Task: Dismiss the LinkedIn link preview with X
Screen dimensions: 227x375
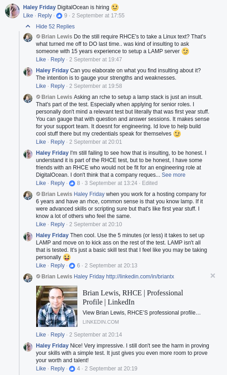Action: (x=213, y=276)
